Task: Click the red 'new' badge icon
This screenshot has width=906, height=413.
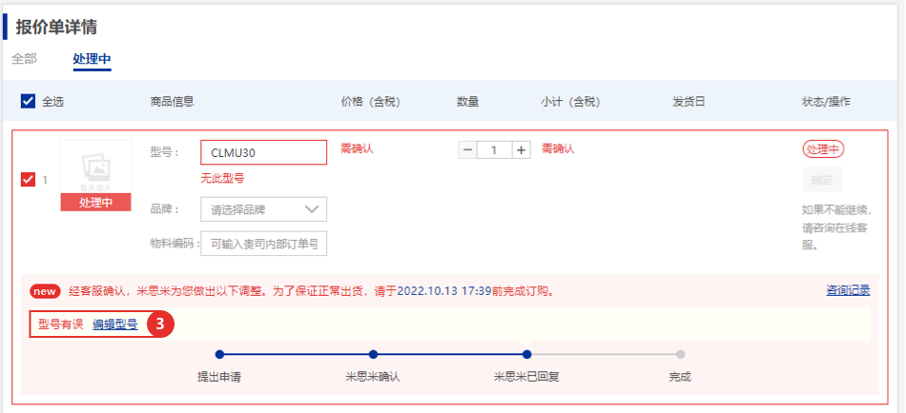Action: pos(45,291)
